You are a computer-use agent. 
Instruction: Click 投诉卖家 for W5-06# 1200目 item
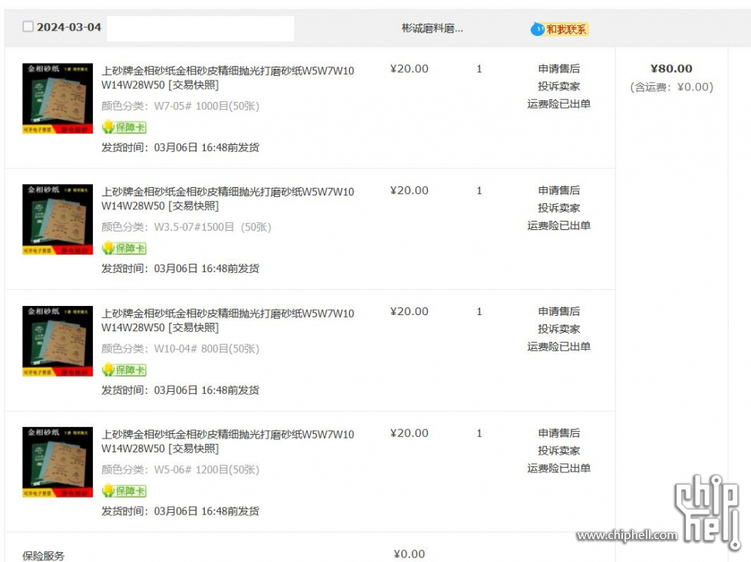click(559, 451)
